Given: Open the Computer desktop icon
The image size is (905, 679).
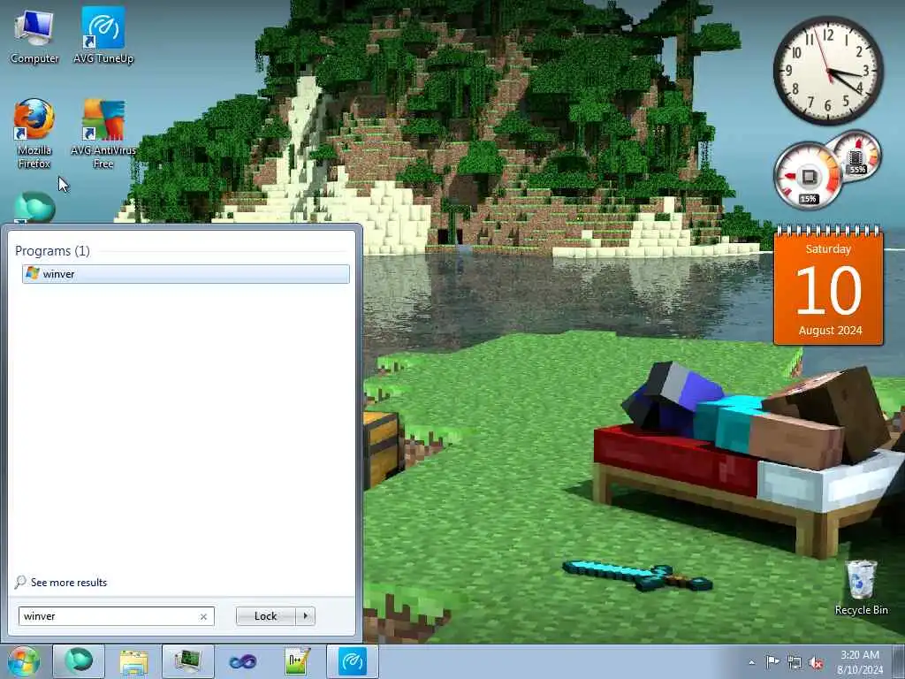Looking at the screenshot, I should (34, 36).
